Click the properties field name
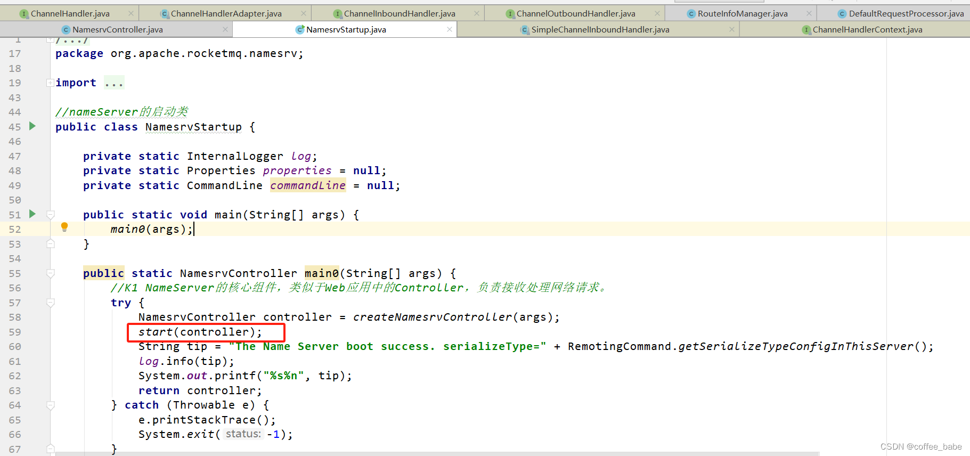The image size is (970, 456). [297, 170]
